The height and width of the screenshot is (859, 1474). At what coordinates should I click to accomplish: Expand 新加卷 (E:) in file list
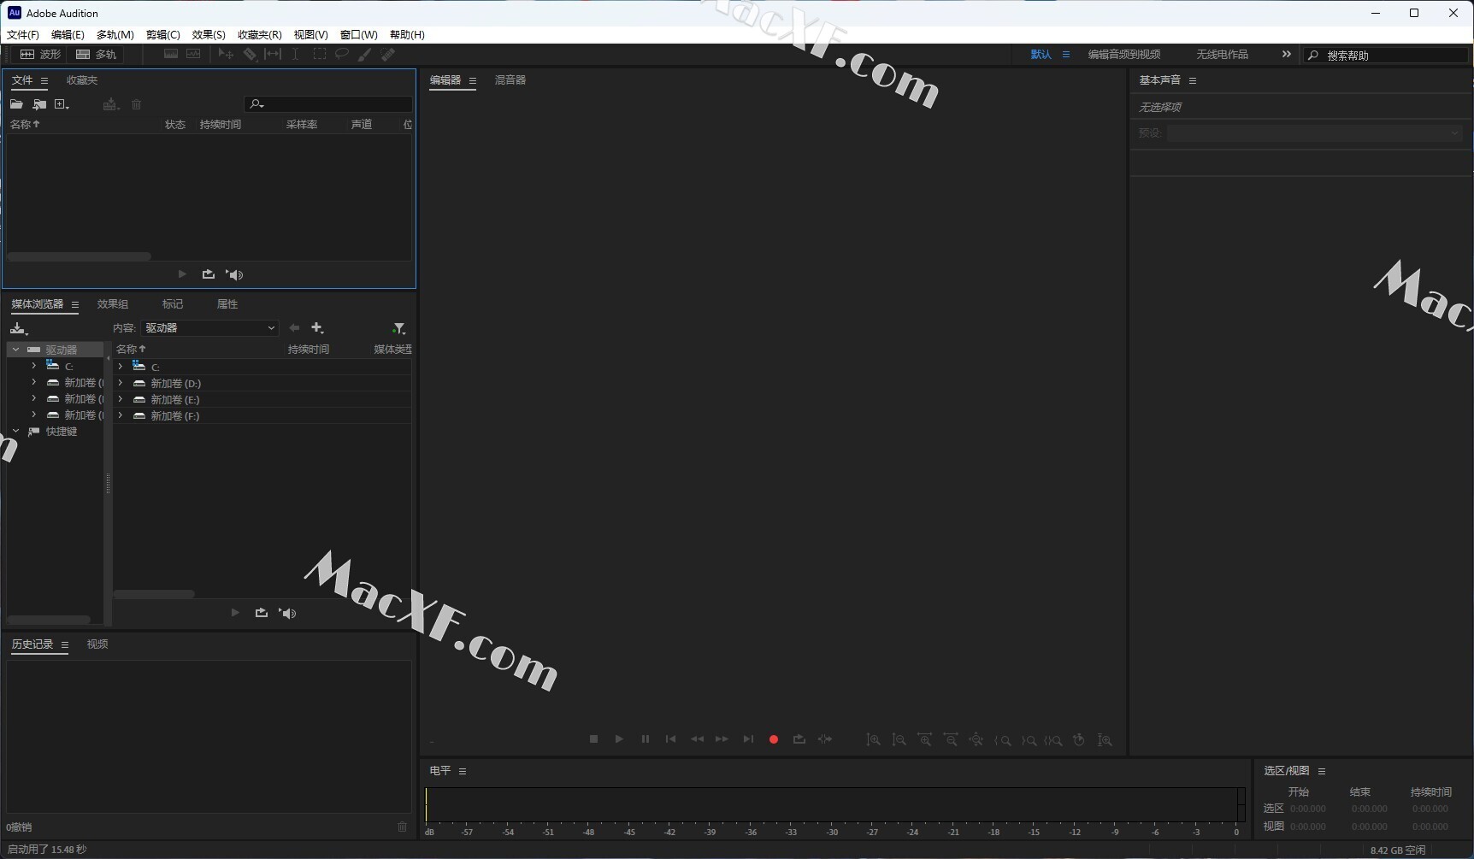tap(121, 399)
